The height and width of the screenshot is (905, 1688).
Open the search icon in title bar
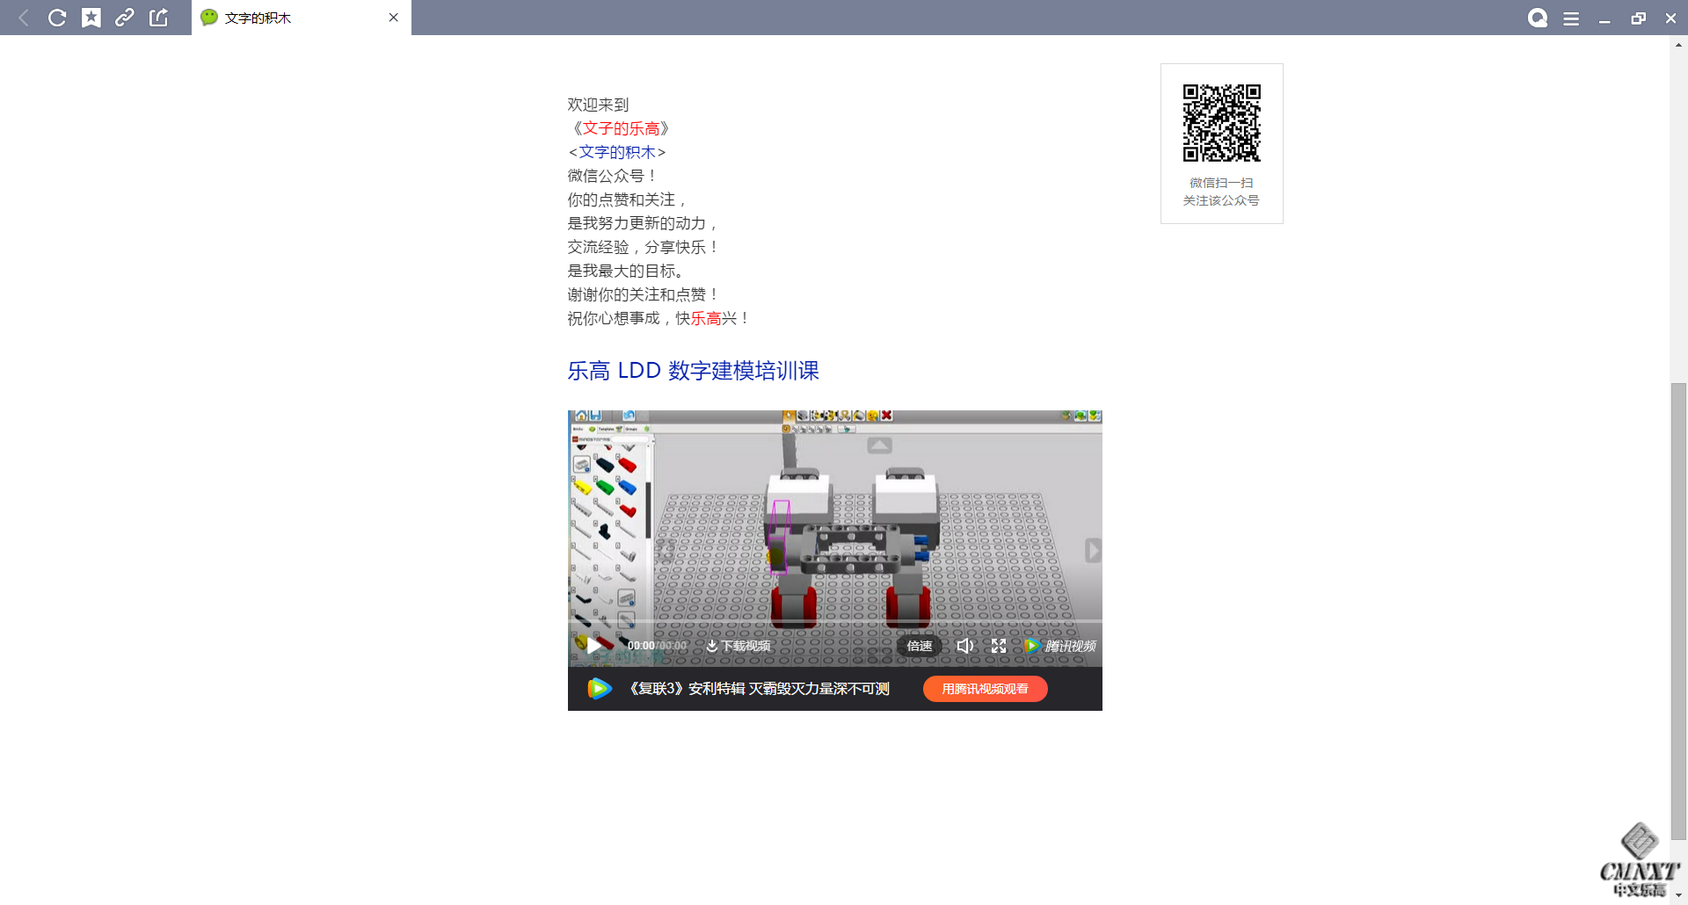coord(1538,18)
